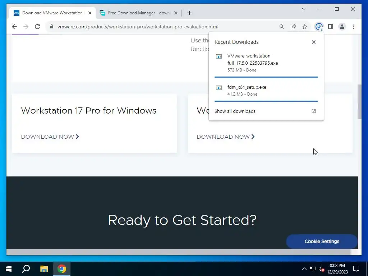368x276 pixels.
Task: Open Windows taskbar search
Action: [x=26, y=269]
